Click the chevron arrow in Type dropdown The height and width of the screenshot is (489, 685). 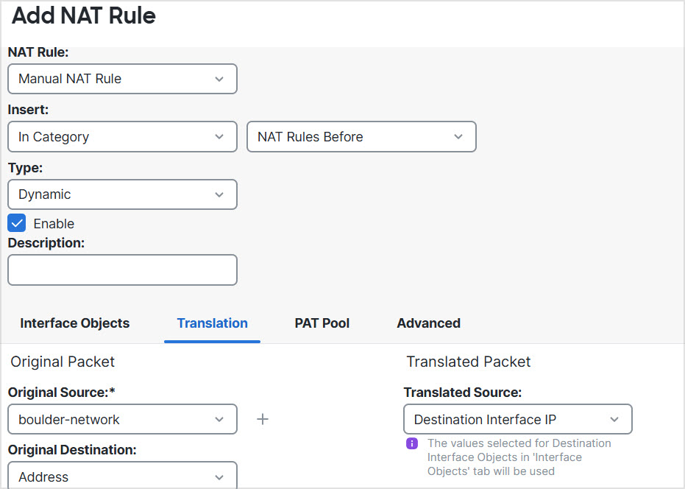tap(219, 194)
